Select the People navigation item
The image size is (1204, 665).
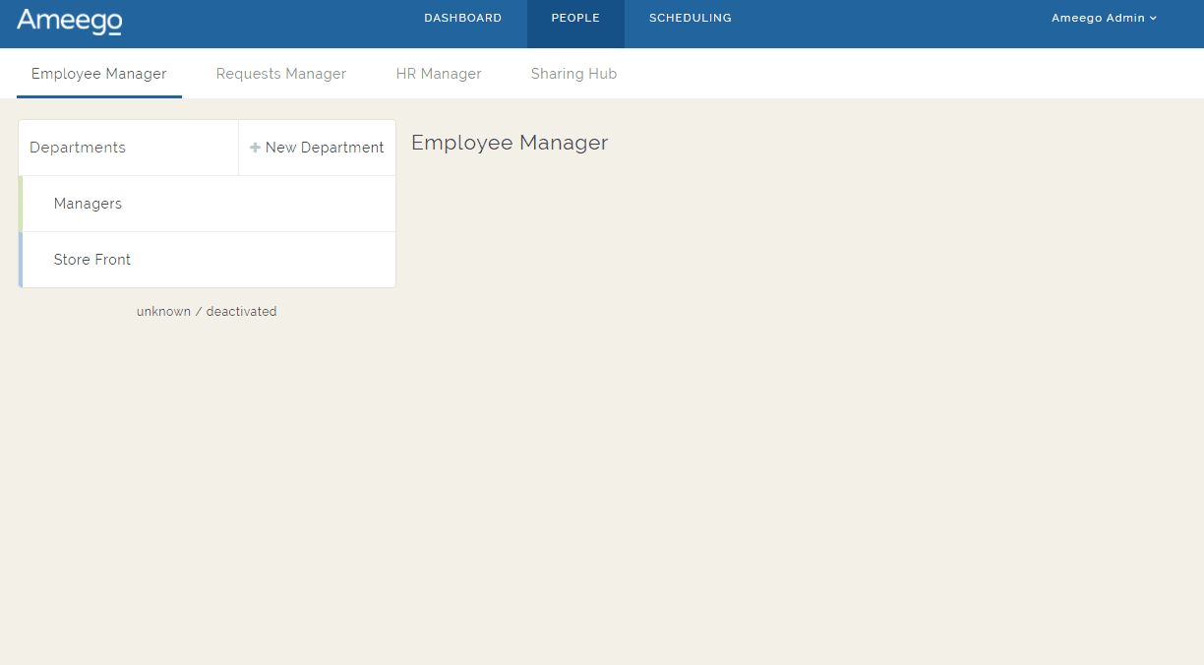pyautogui.click(x=575, y=17)
